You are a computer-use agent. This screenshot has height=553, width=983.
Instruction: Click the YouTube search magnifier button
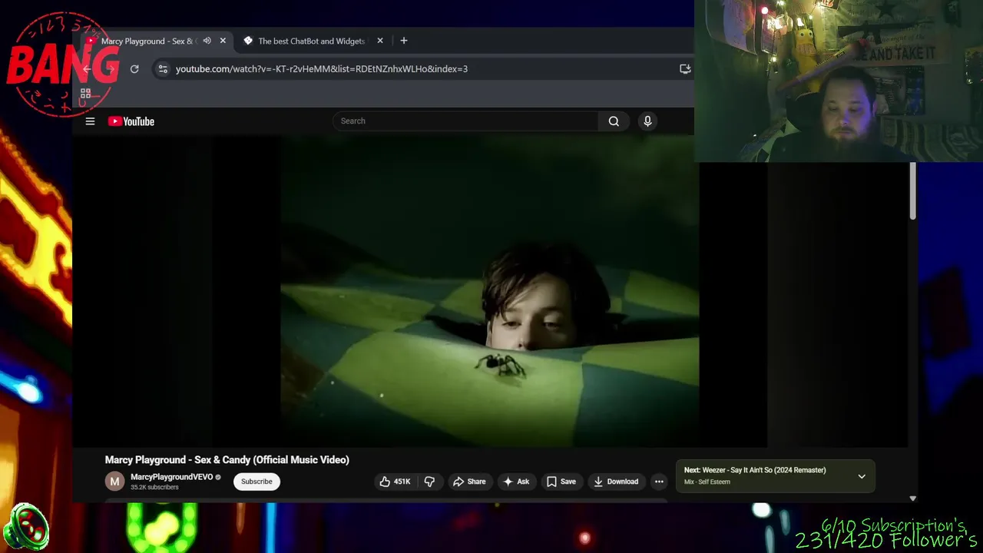point(614,121)
